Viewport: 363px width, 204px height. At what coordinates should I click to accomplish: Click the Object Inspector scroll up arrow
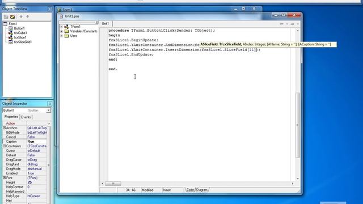[49, 124]
